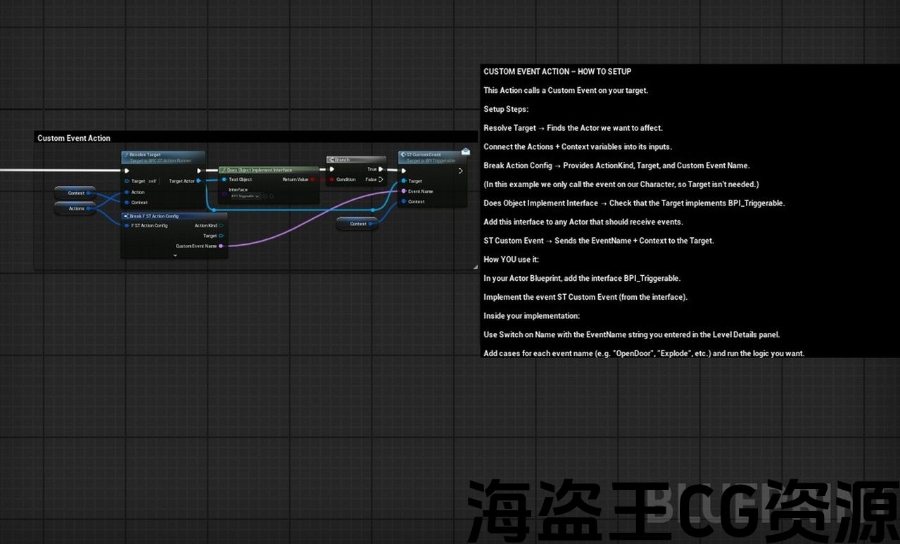
Task: Click the Target Actor output pin
Action: [x=198, y=181]
